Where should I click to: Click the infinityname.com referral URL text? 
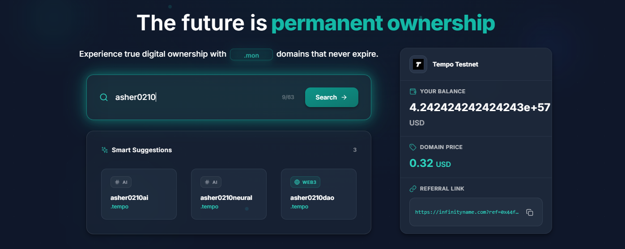coord(467,212)
